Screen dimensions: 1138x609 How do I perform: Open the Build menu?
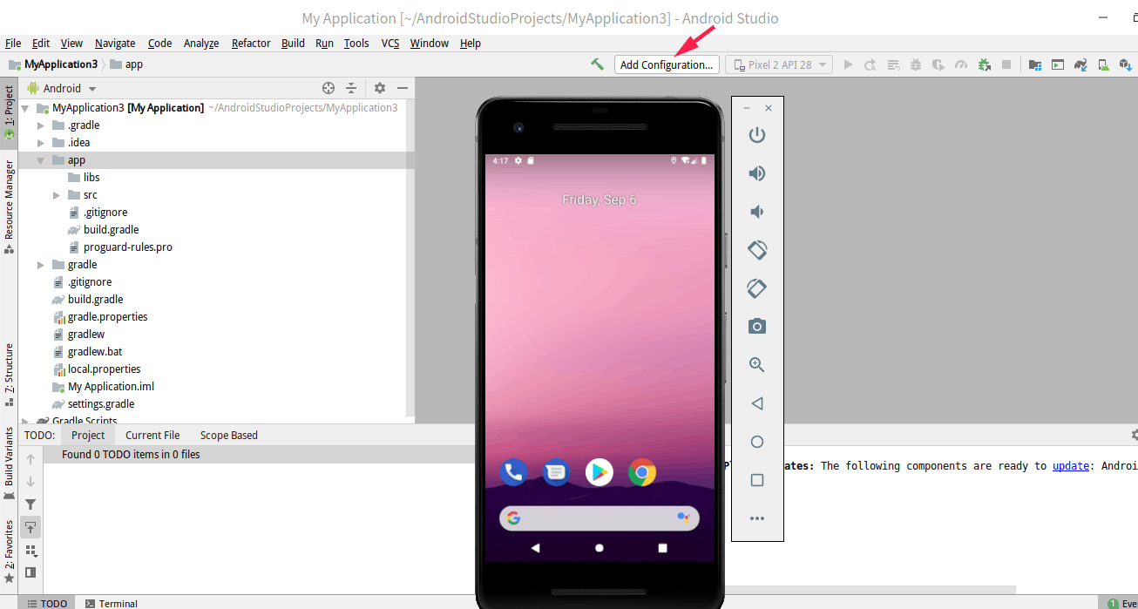(293, 43)
